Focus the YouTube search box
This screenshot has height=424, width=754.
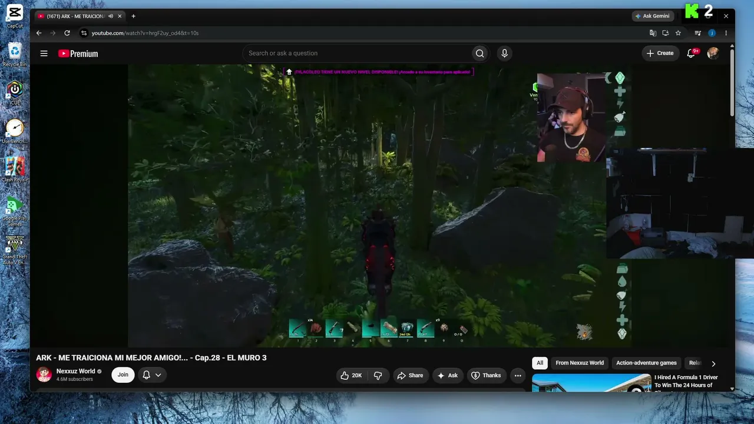click(357, 54)
